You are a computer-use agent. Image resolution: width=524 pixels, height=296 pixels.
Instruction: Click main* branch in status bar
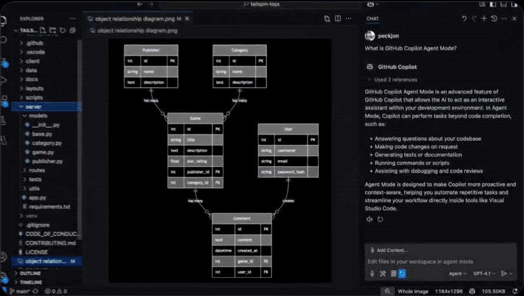click(19, 291)
